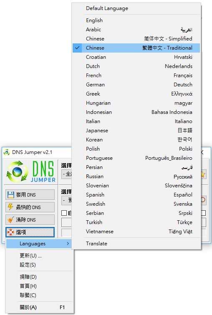
Task: Choose Turkish Türkçe language
Action: click(x=136, y=222)
